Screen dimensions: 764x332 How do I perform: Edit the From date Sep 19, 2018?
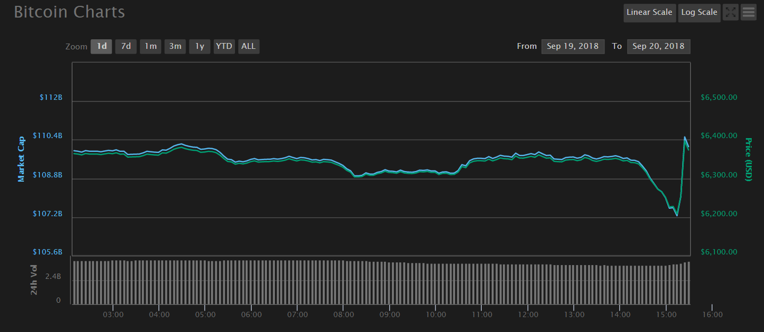tap(573, 46)
